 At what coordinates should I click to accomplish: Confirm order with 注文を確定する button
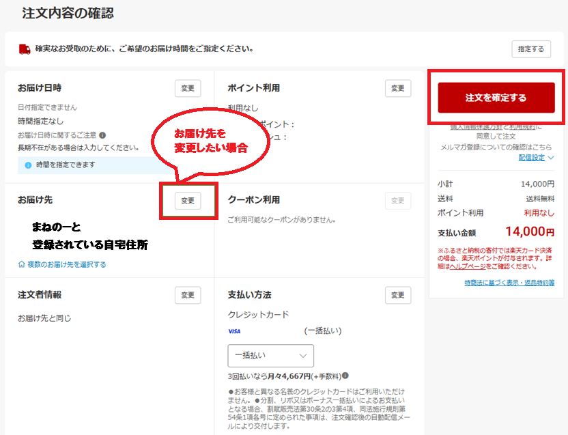pos(496,98)
